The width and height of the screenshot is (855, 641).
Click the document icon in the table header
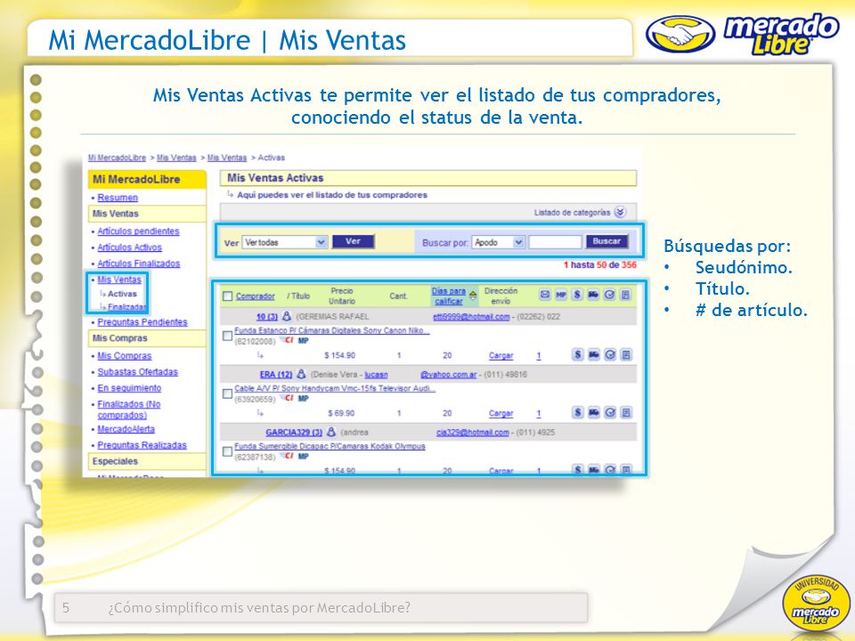[x=625, y=295]
